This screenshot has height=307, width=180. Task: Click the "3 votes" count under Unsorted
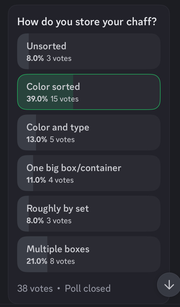[x=59, y=58]
